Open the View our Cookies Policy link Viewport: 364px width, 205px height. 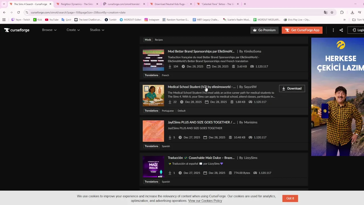pyautogui.click(x=205, y=201)
